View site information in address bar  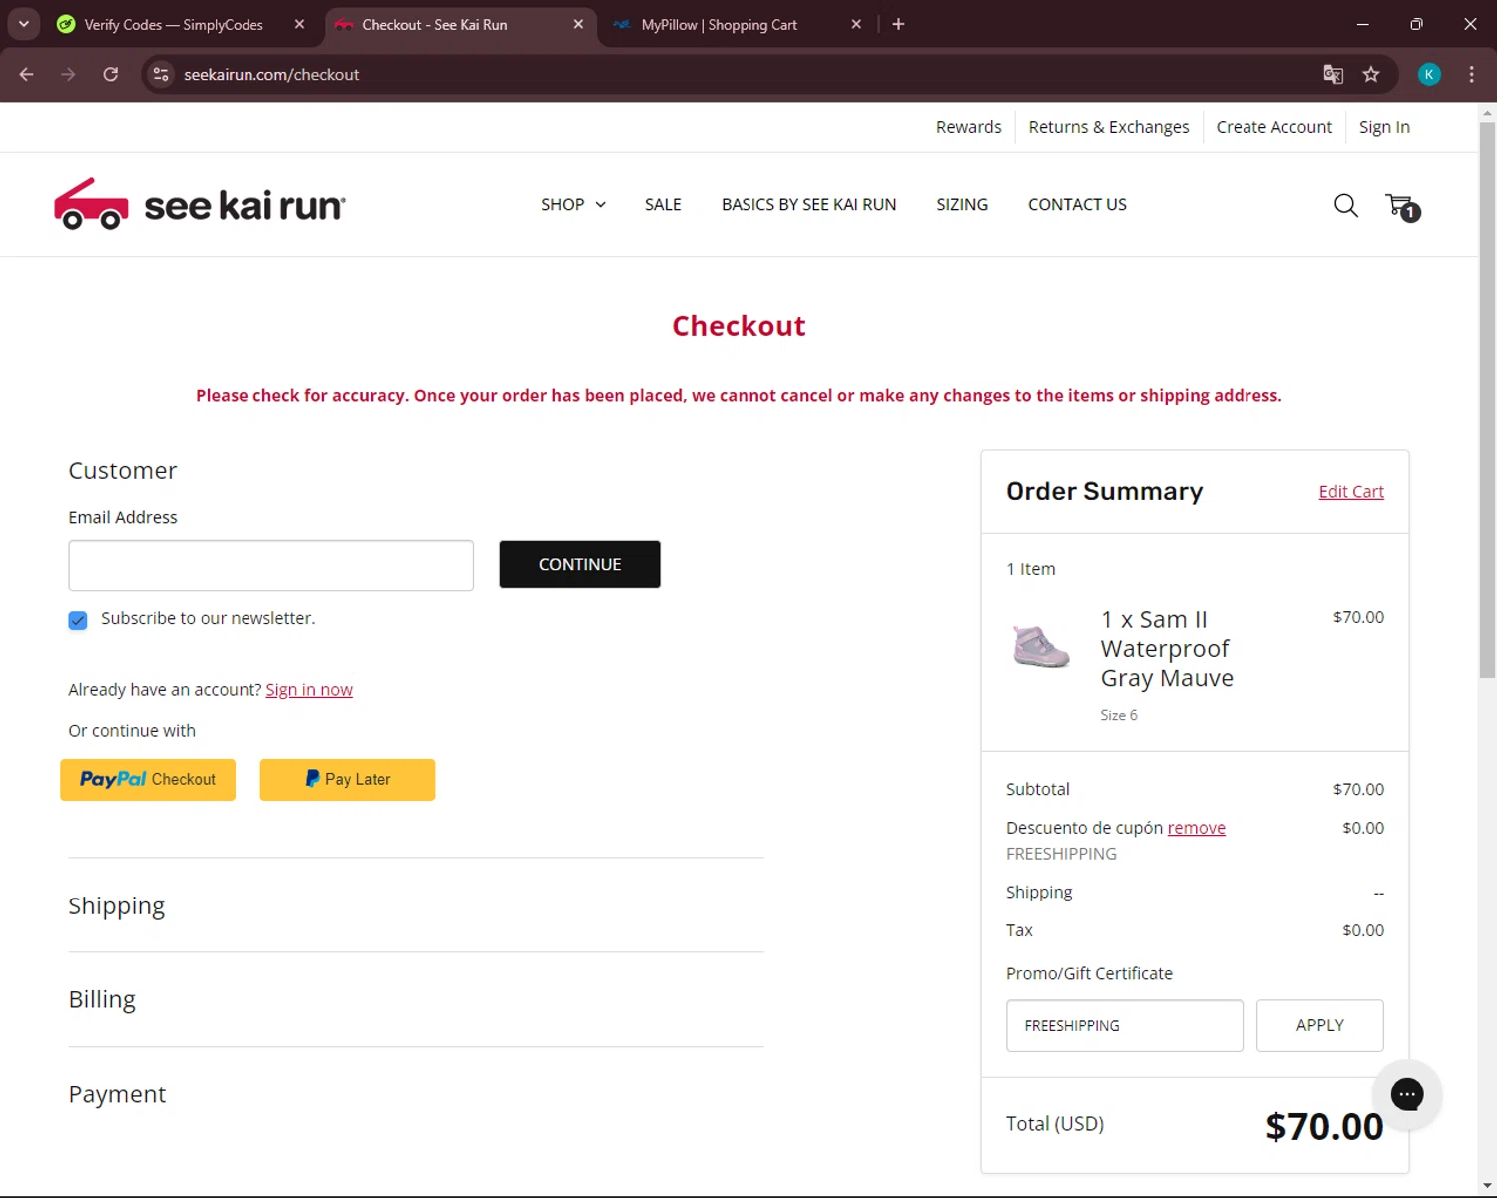click(x=161, y=74)
